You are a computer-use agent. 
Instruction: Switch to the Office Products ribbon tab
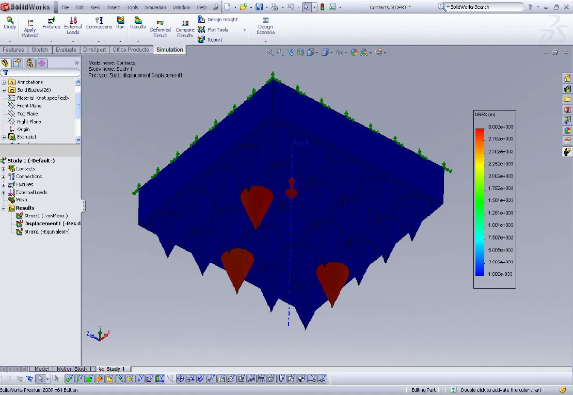pyautogui.click(x=131, y=50)
